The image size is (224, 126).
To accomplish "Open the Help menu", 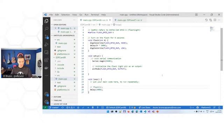I will click(104, 15).
